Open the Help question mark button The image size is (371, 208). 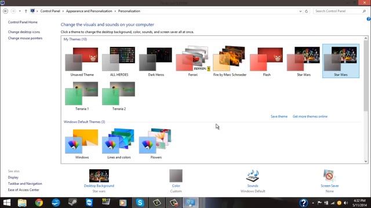369,19
